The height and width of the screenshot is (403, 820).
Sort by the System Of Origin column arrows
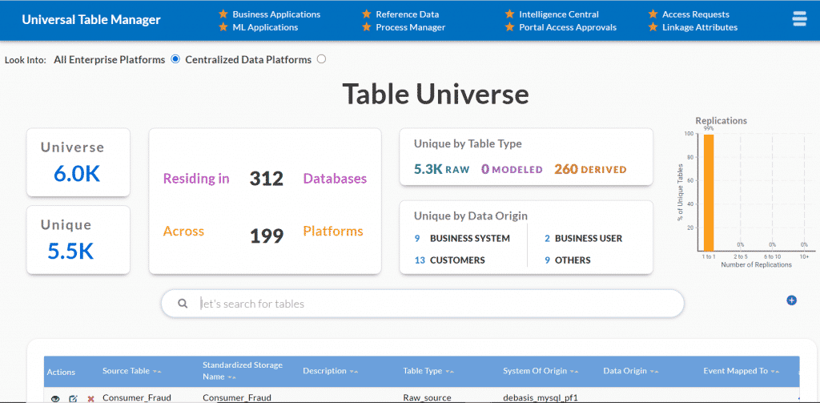click(574, 372)
